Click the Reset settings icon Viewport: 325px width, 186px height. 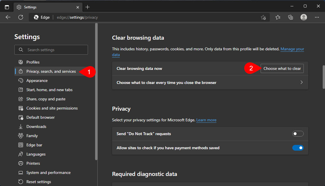pos(21,182)
